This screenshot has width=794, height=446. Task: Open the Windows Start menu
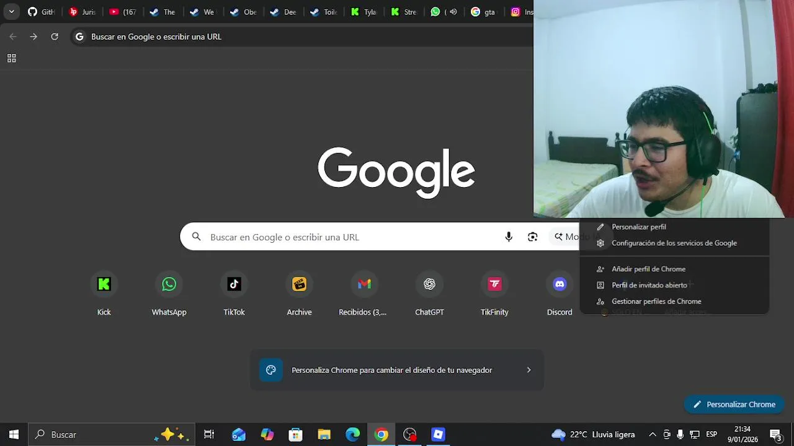point(14,434)
